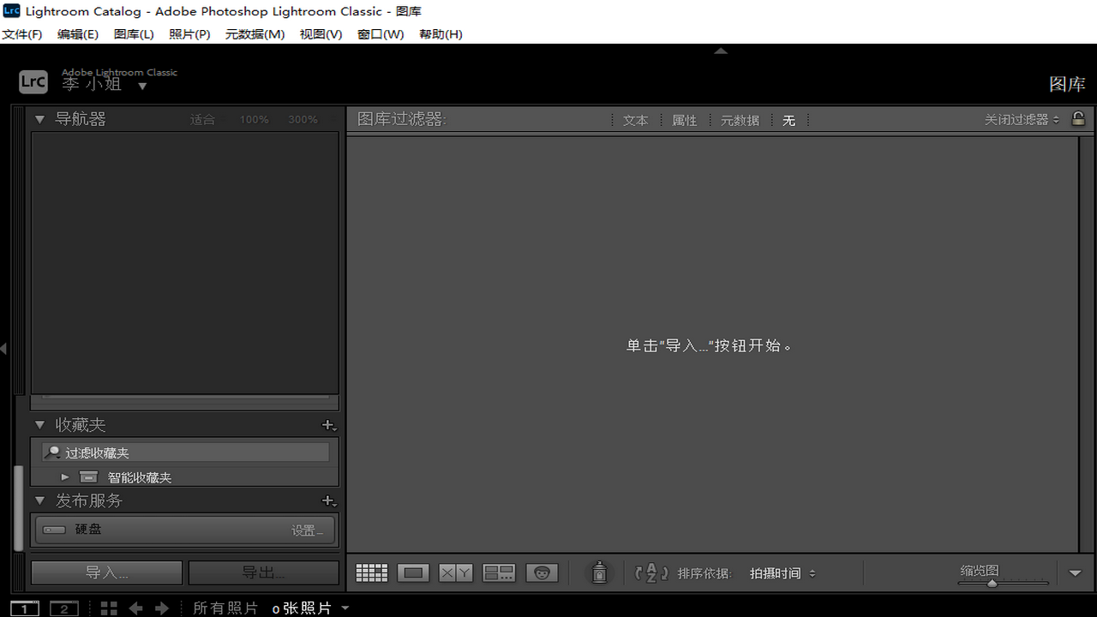Select the Grid view icon
1097x617 pixels.
[x=371, y=572]
